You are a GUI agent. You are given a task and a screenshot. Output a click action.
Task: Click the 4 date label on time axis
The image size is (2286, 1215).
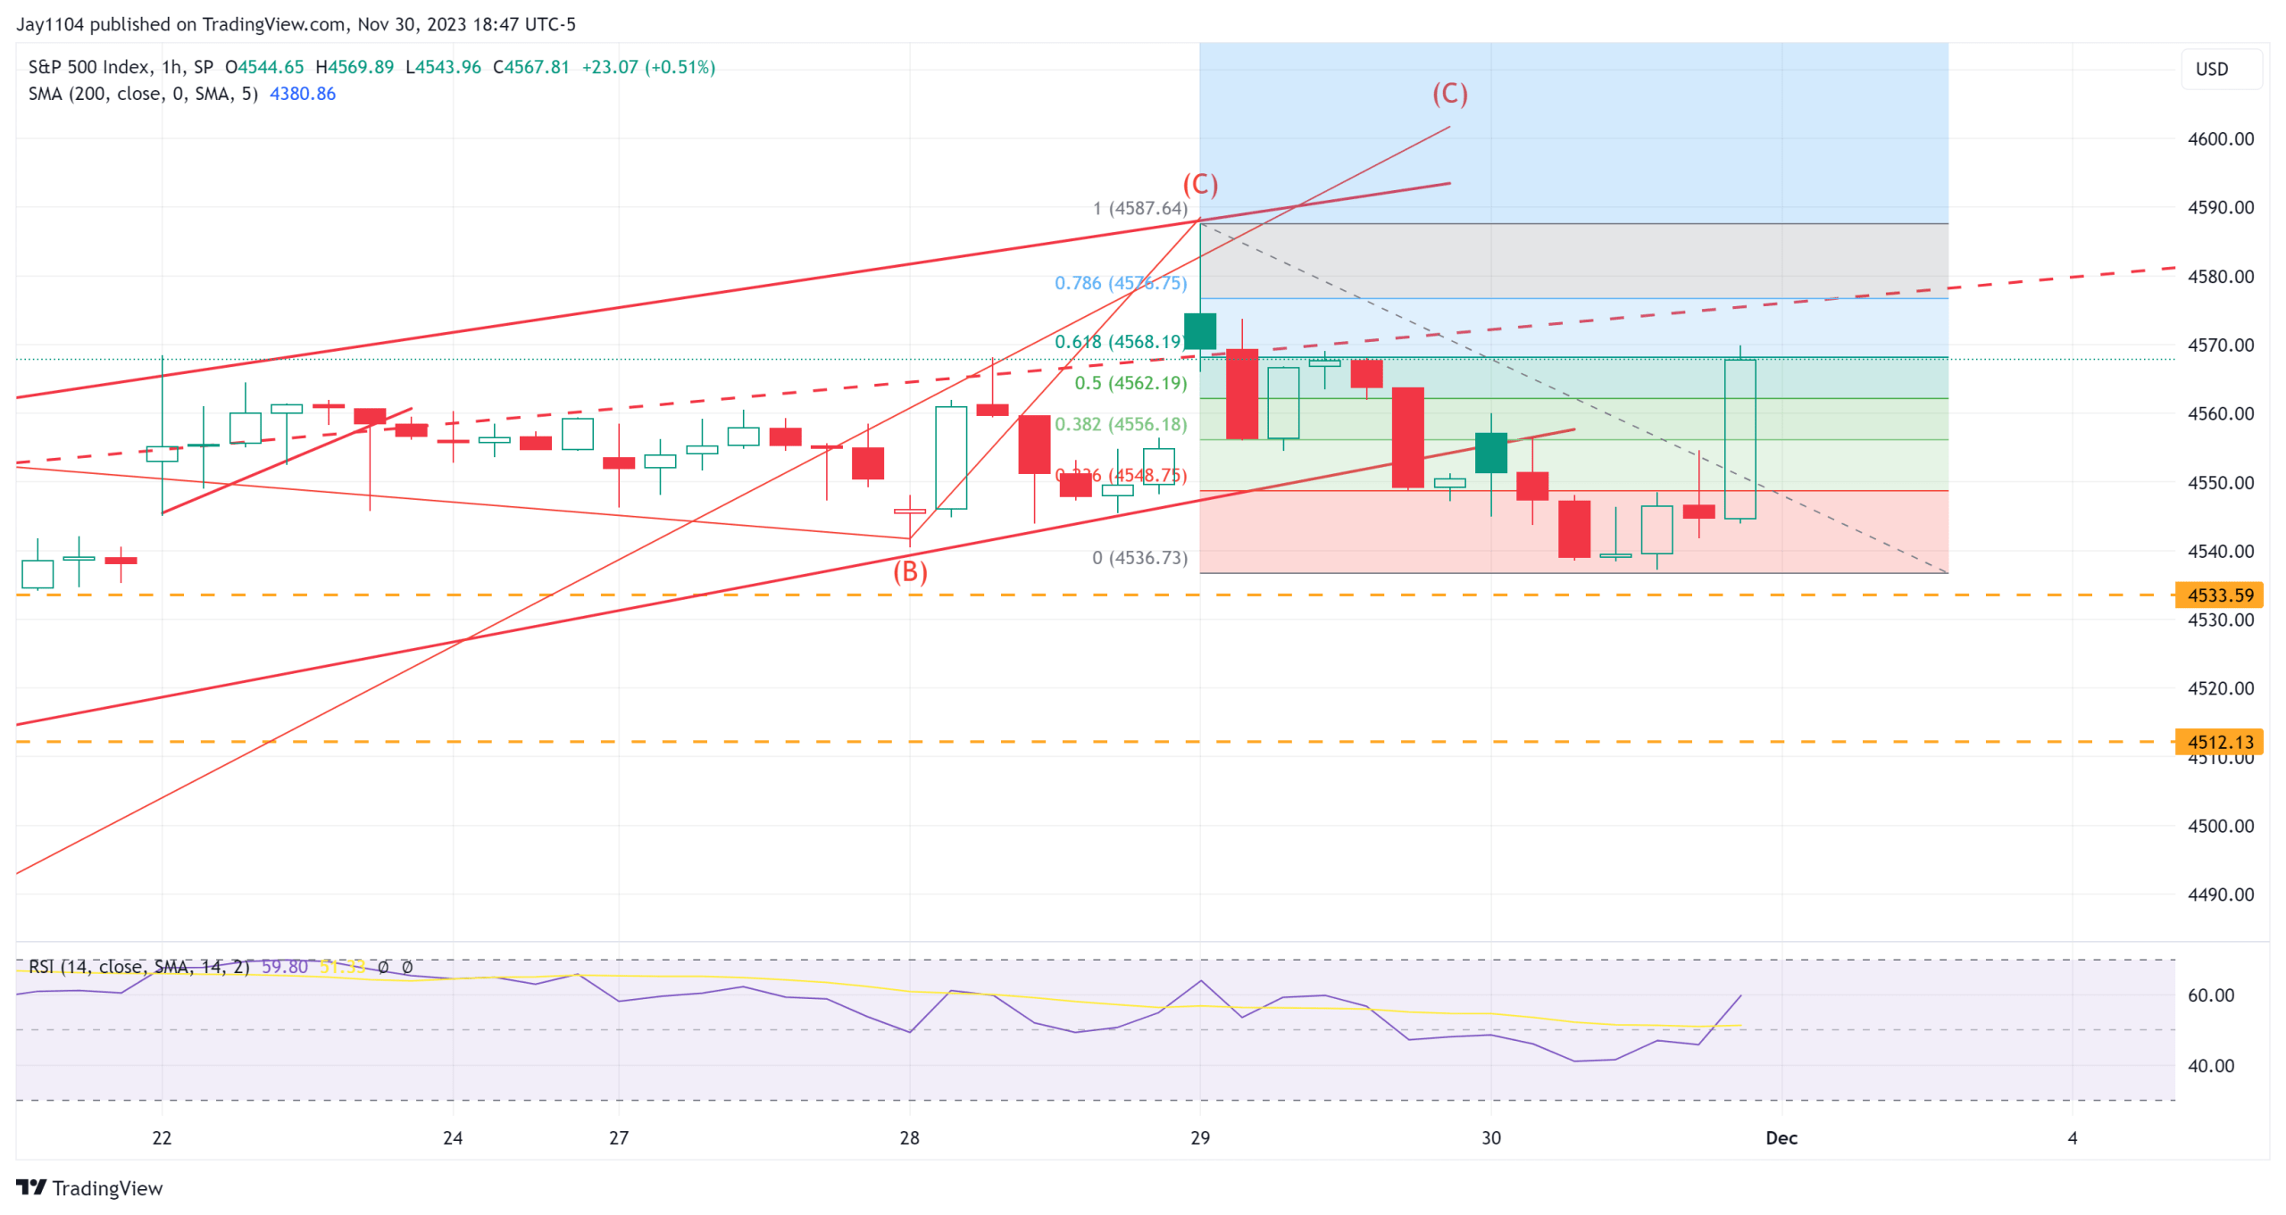pos(2073,1138)
